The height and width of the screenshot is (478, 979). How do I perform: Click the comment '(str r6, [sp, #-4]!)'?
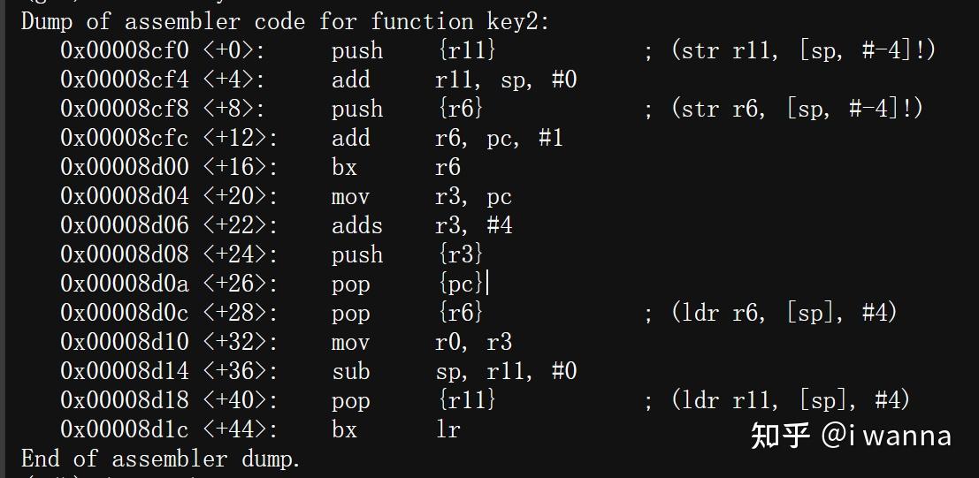[797, 109]
